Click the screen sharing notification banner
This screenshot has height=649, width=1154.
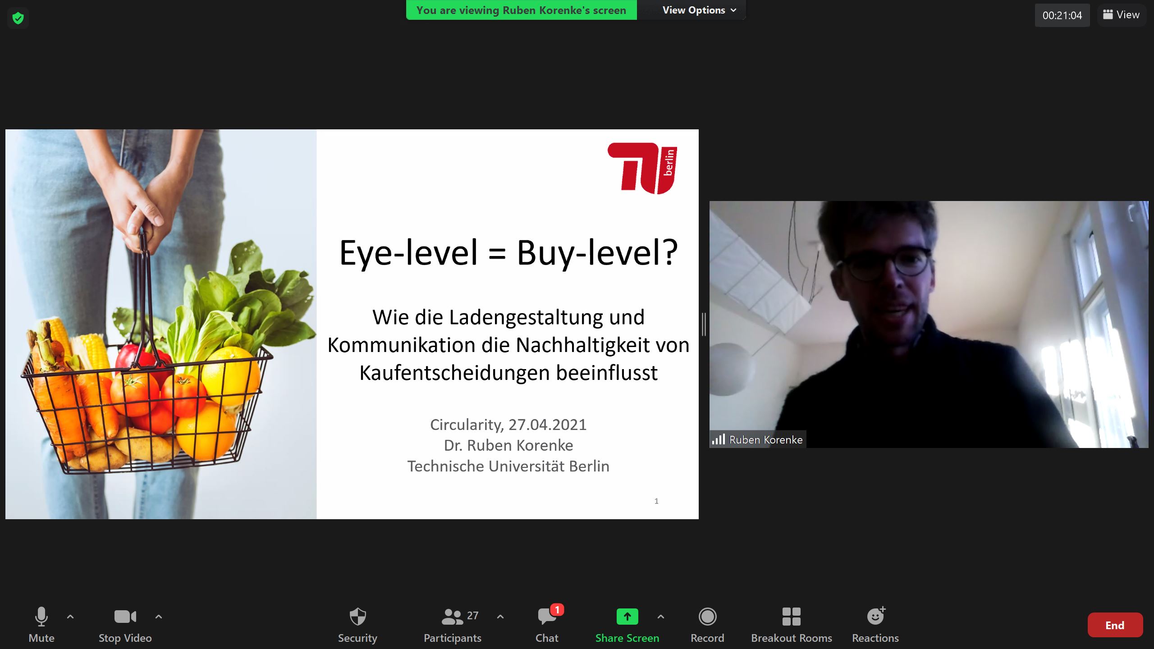coord(522,10)
